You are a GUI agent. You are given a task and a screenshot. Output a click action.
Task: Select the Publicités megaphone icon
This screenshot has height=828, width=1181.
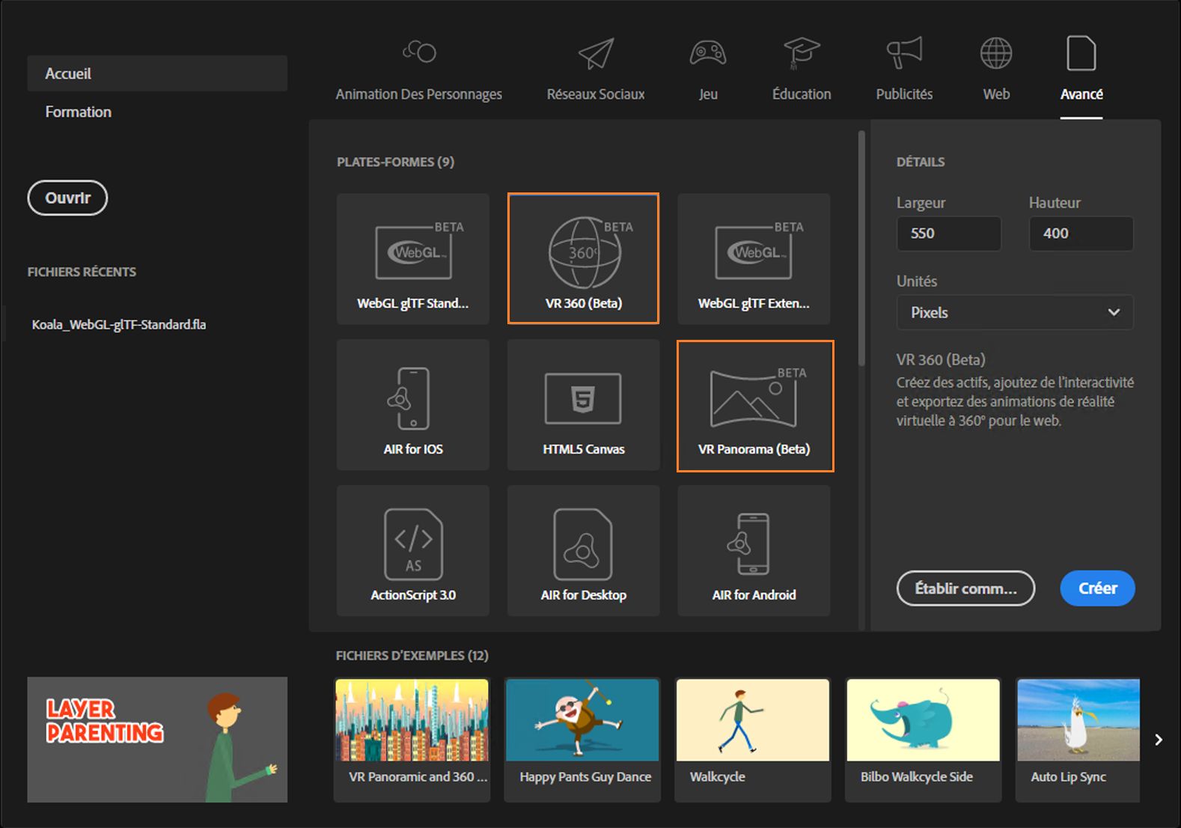tap(904, 53)
